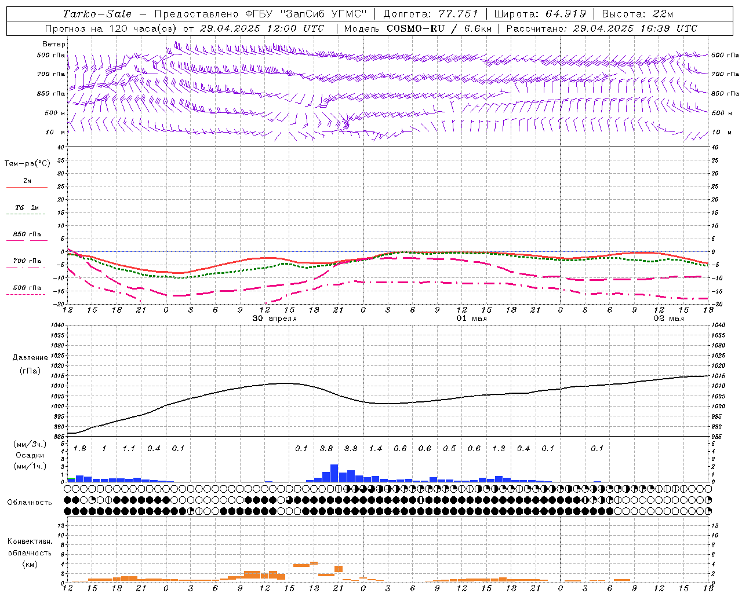
Task: Click the calculation time '29.04.2025 16:39 UTC'
Action: point(635,28)
